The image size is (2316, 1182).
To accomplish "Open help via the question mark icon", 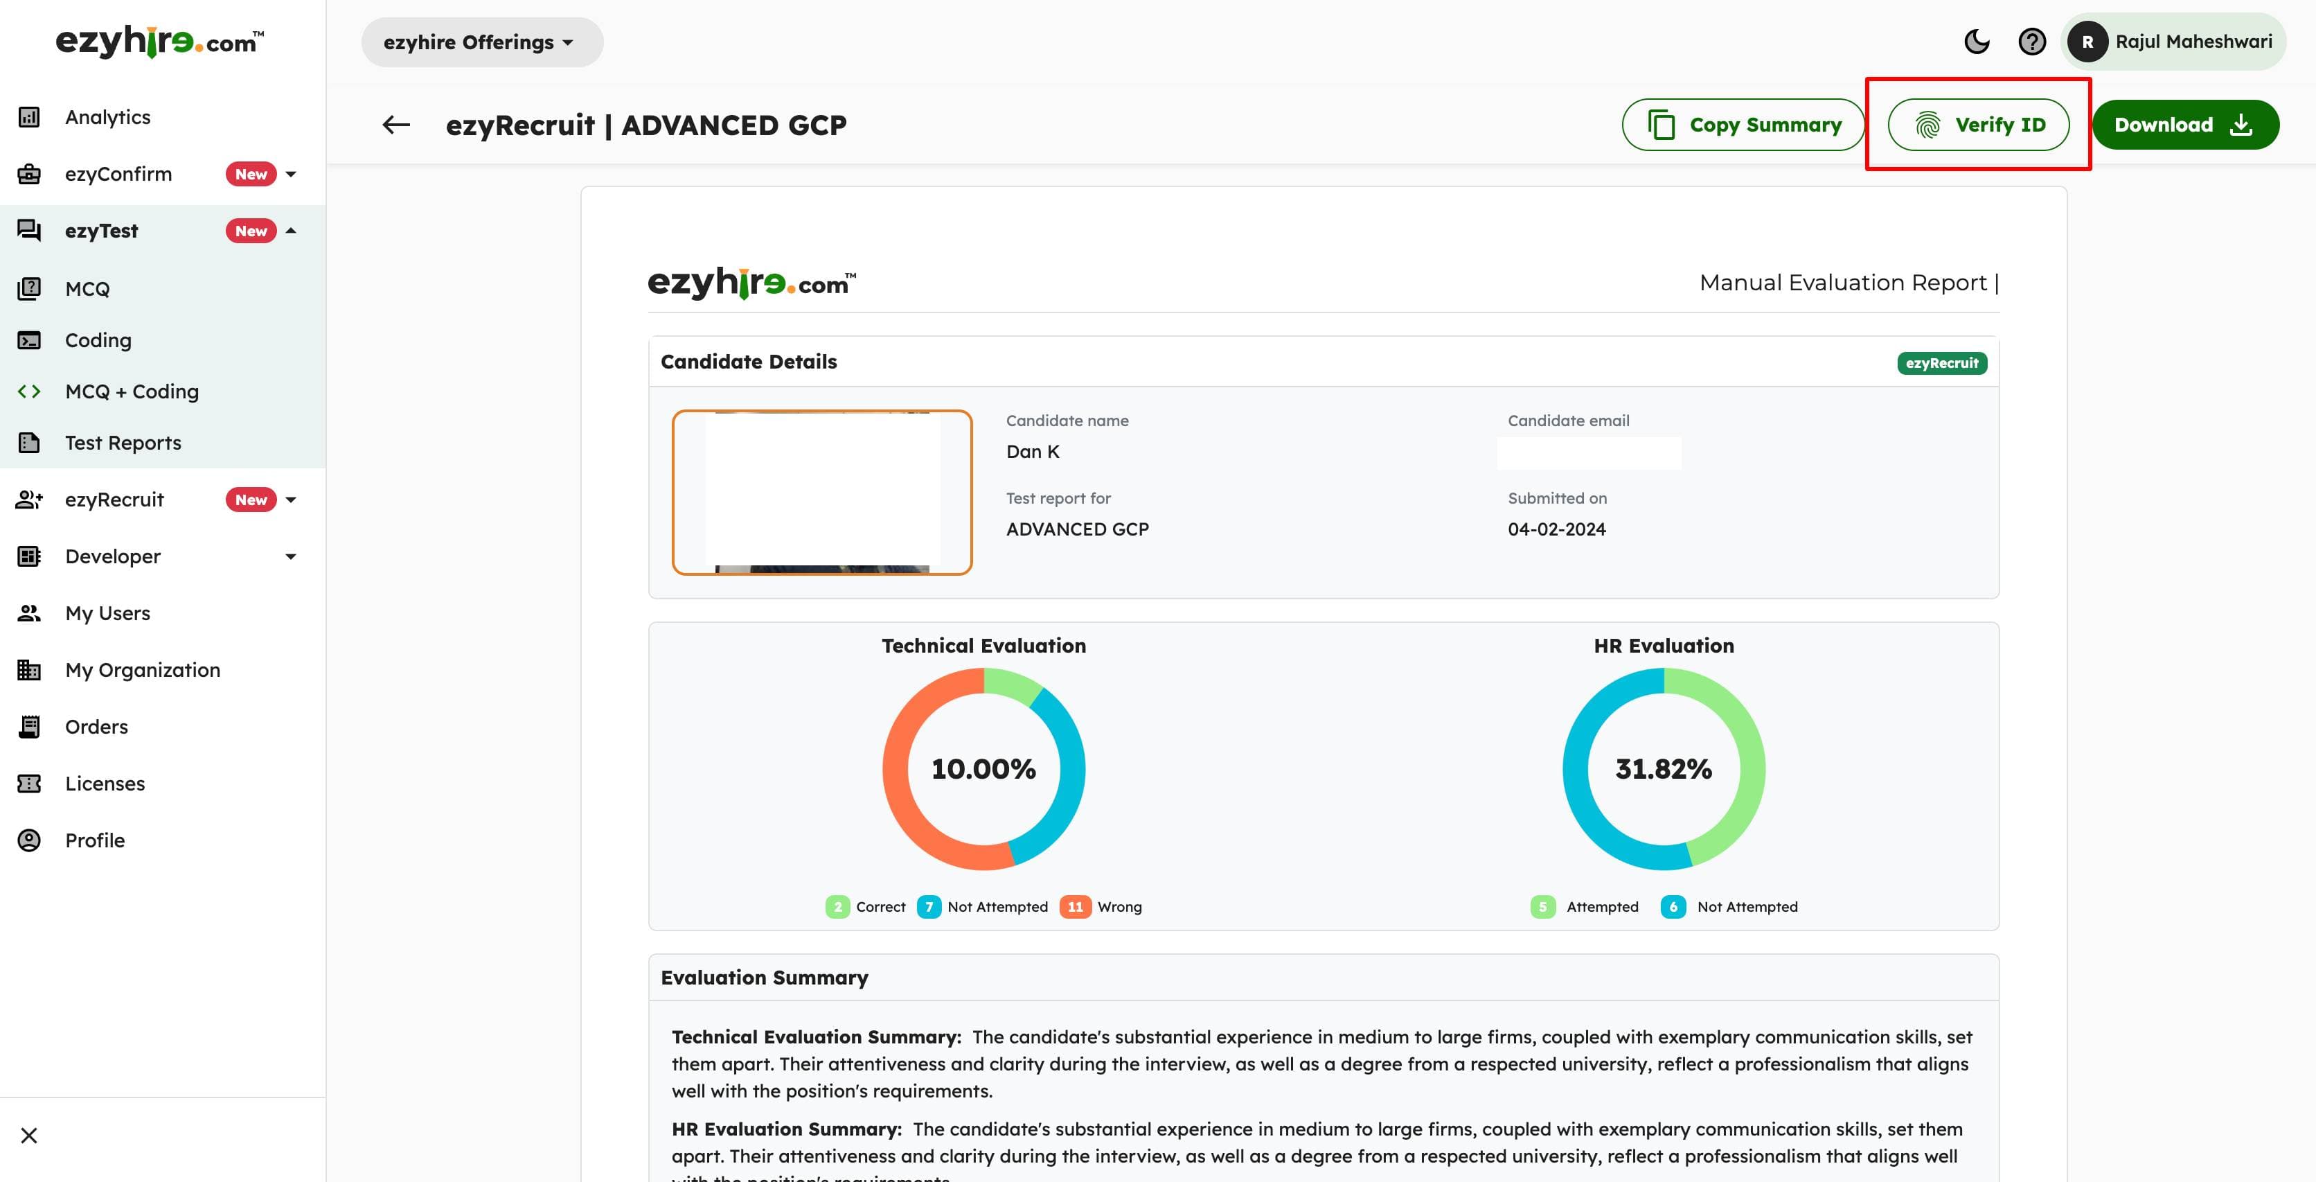I will pos(2032,42).
